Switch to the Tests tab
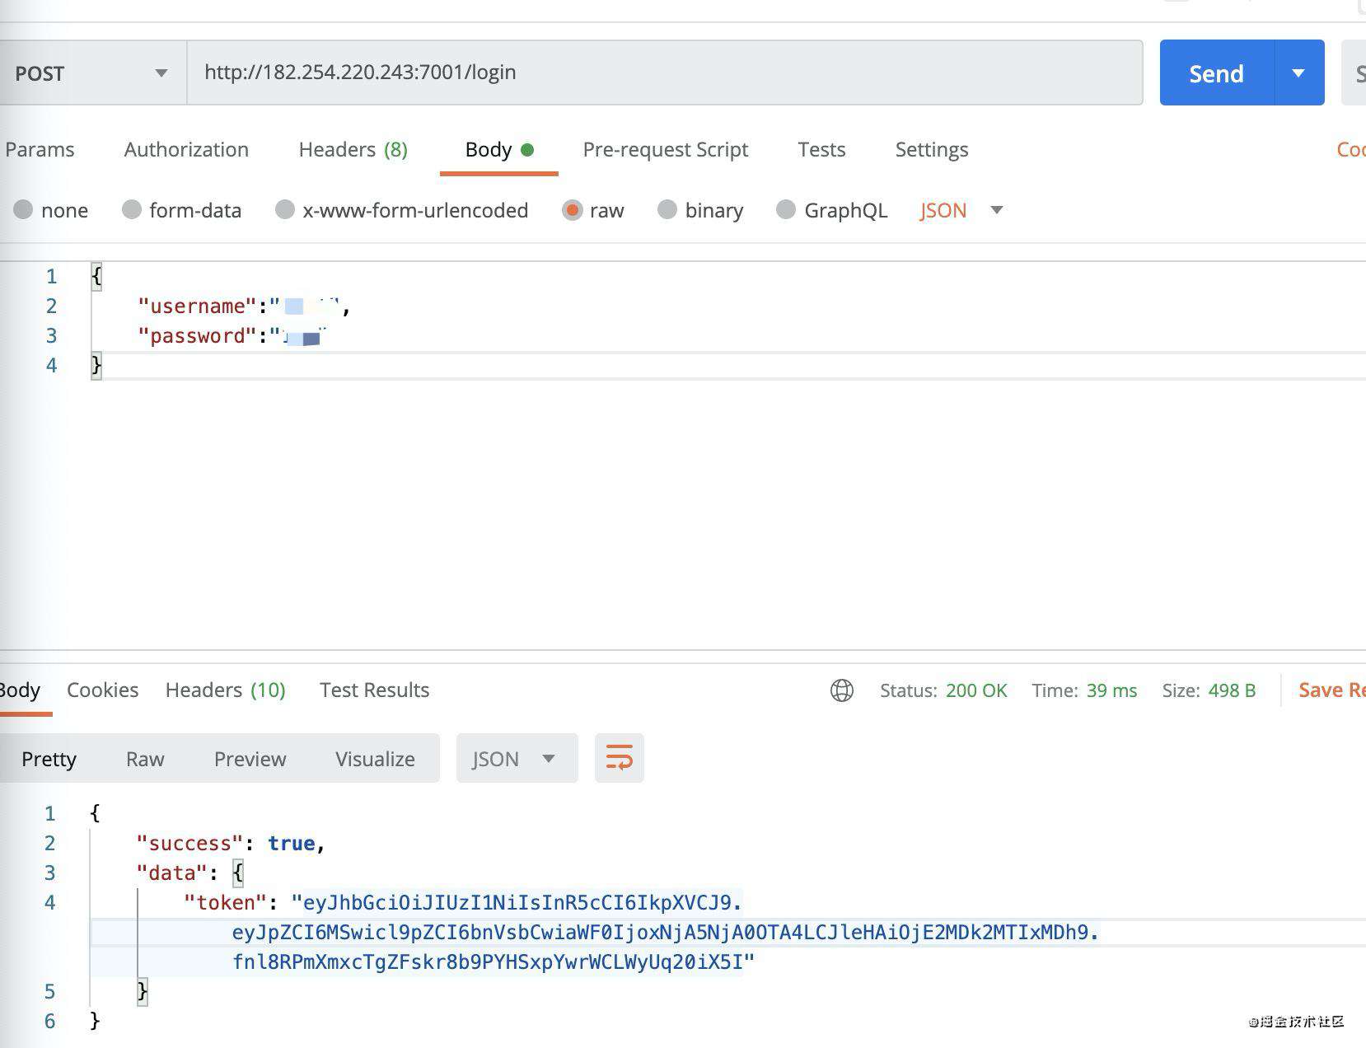Screen dimensions: 1366x1048 tap(821, 149)
